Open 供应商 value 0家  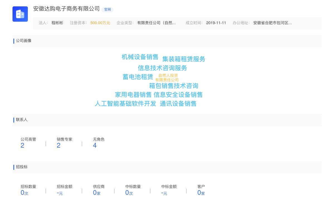[97, 193]
